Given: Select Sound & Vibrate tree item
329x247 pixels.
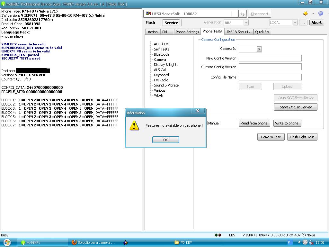Looking at the screenshot, I should pos(166,85).
